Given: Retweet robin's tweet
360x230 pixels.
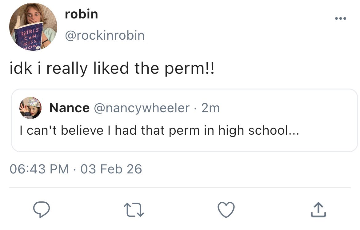Looking at the screenshot, I should 134,210.
